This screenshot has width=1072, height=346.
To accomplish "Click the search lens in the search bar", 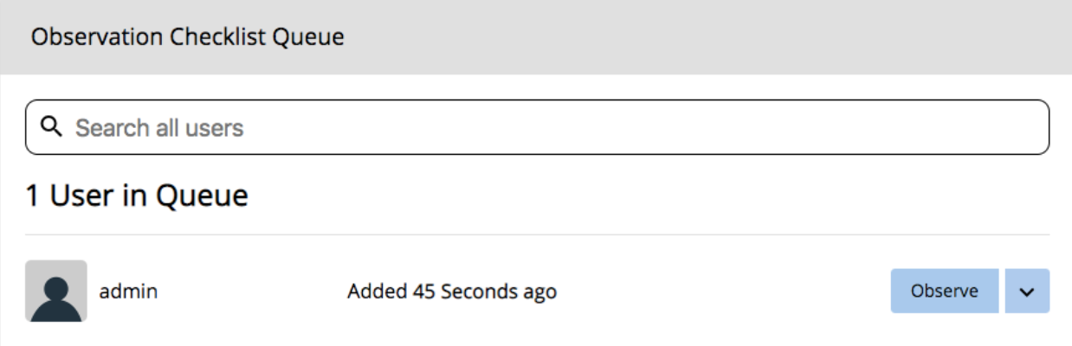I will [52, 128].
